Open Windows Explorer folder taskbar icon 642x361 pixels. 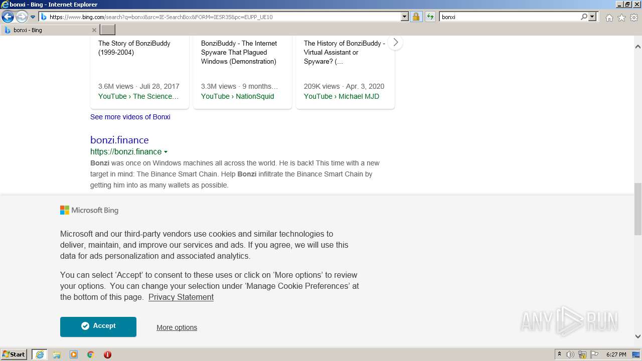[57, 354]
